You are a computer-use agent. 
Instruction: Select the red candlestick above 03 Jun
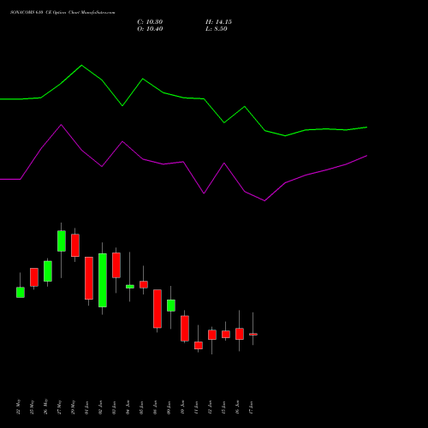[x=116, y=265]
